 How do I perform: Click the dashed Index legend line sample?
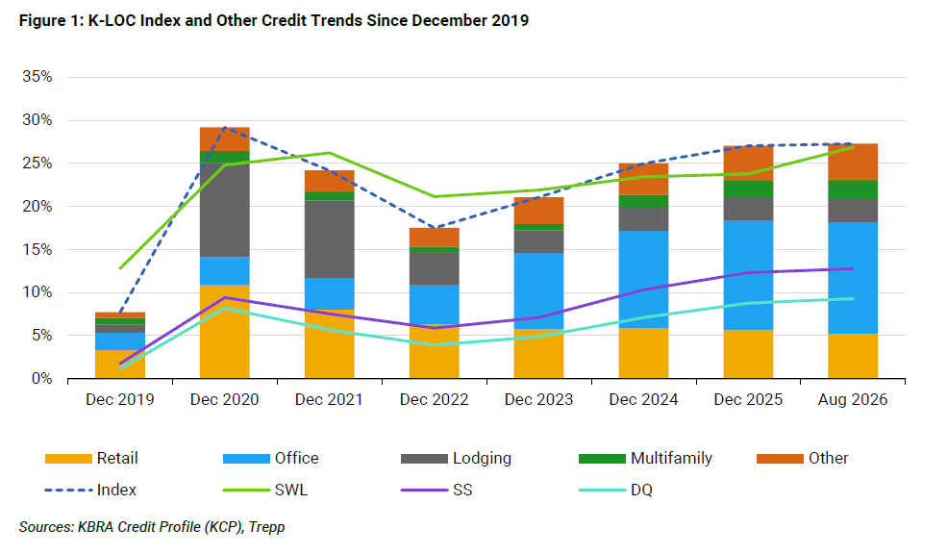pyautogui.click(x=68, y=490)
